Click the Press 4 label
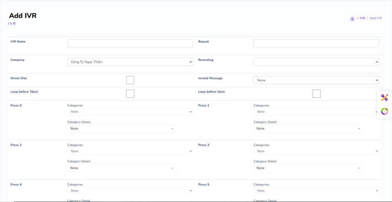This screenshot has width=392, height=202. pos(16,184)
